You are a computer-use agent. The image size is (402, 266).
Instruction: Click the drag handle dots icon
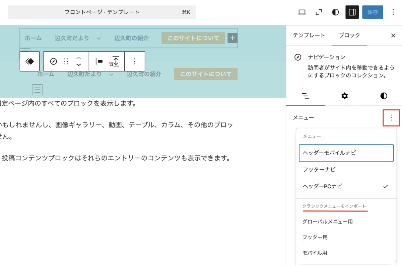point(66,61)
